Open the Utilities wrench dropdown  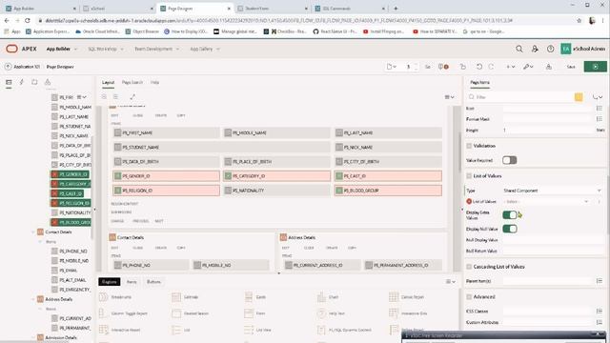point(528,67)
